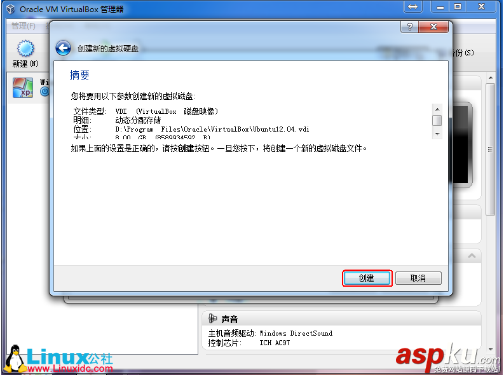Click the VDI (VirtualBox 磁盘映像) file type text
Image resolution: width=504 pixels, height=377 pixels.
[x=167, y=111]
